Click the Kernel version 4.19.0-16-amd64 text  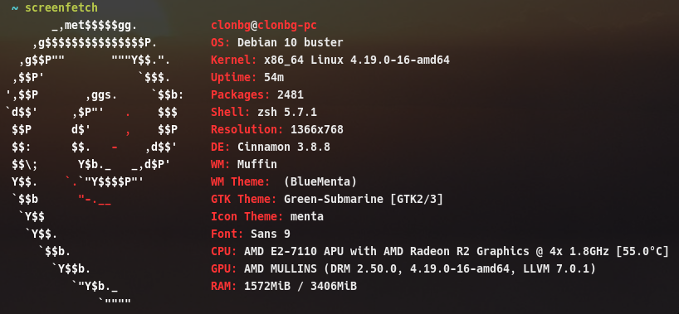click(400, 60)
